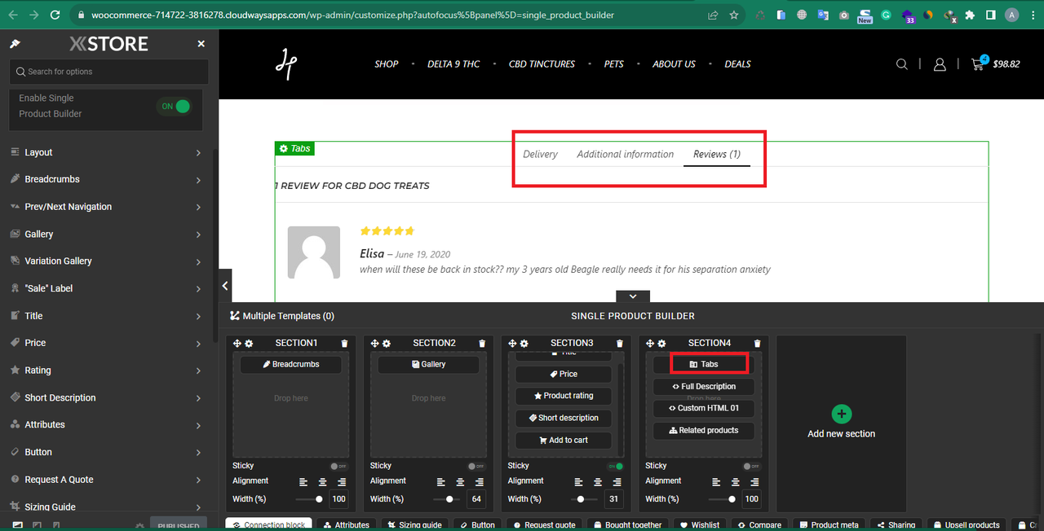
Task: Click SECTION1 width slider handle
Action: pos(319,498)
